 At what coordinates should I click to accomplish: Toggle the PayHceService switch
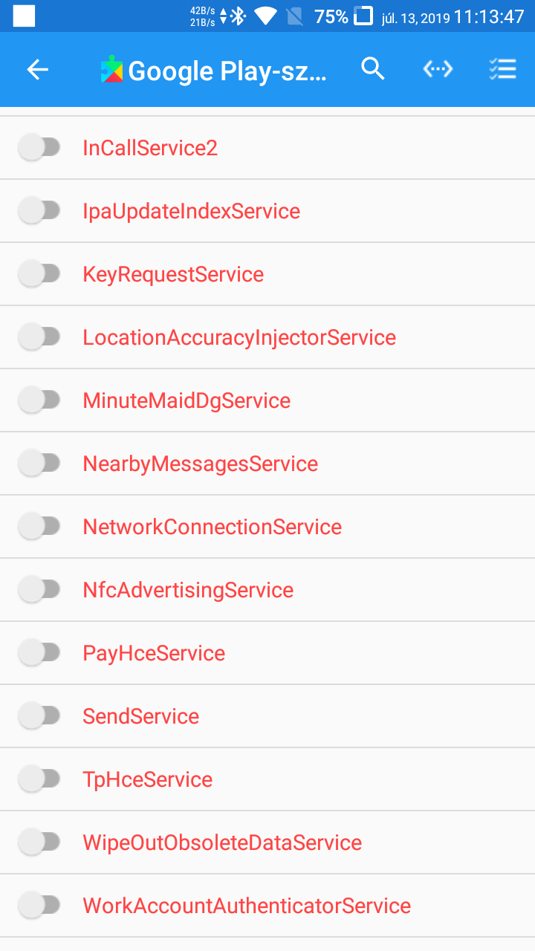pyautogui.click(x=39, y=653)
